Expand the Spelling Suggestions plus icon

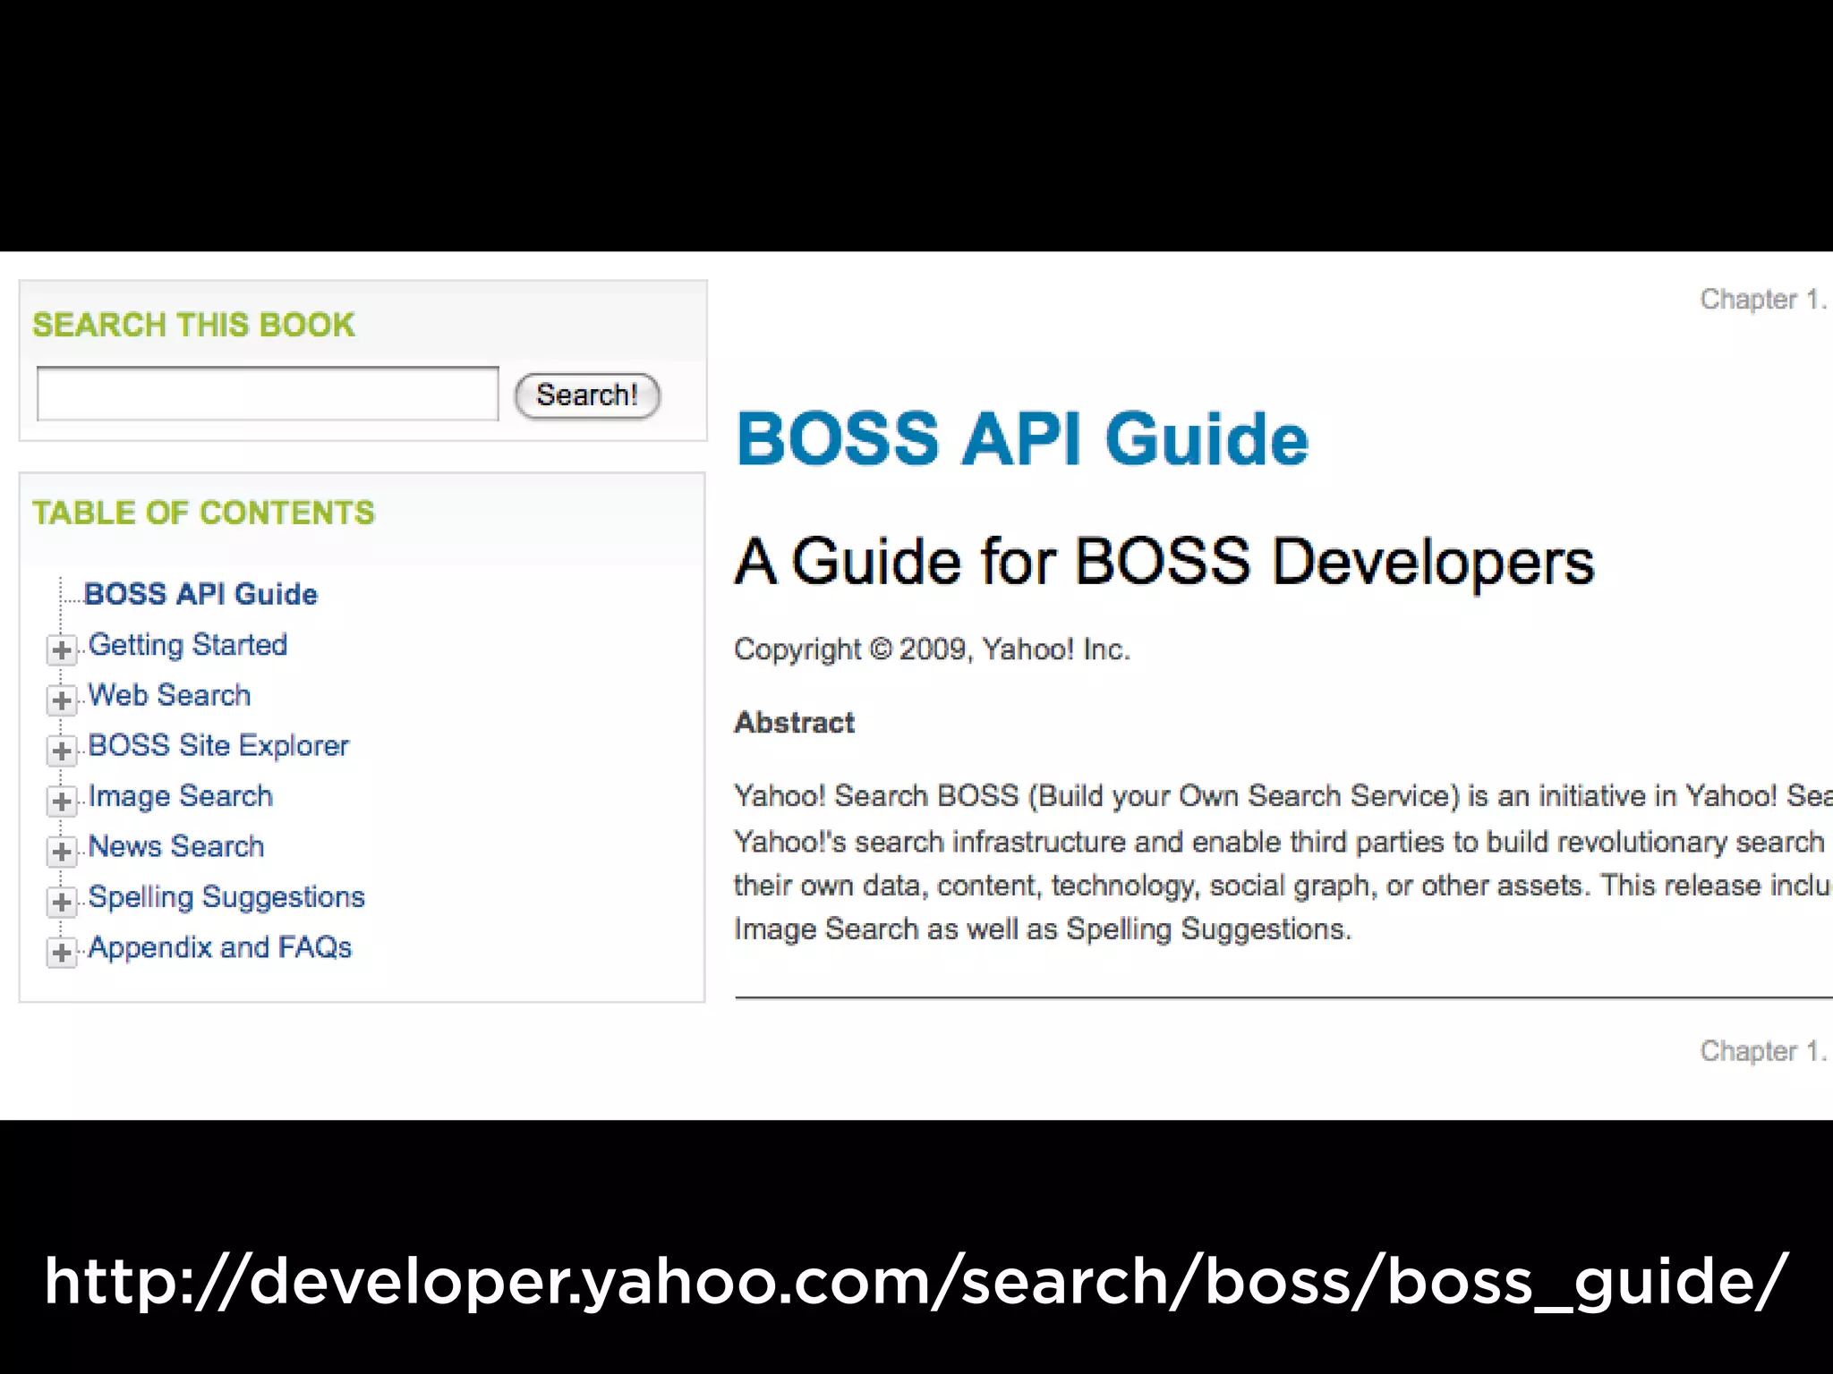pyautogui.click(x=62, y=902)
